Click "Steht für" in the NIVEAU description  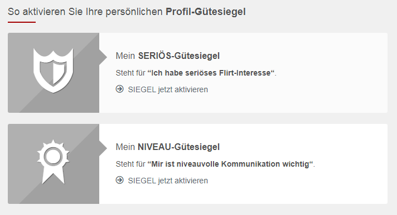point(130,164)
